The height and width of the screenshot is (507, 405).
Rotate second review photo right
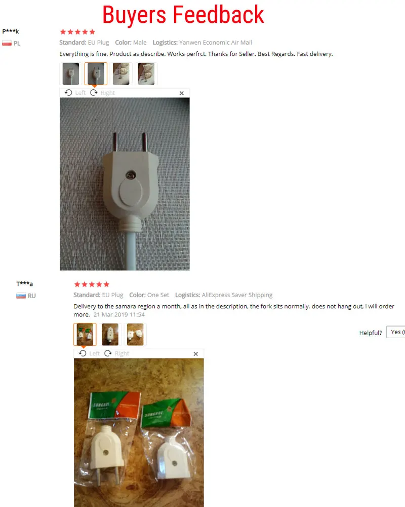pos(116,353)
